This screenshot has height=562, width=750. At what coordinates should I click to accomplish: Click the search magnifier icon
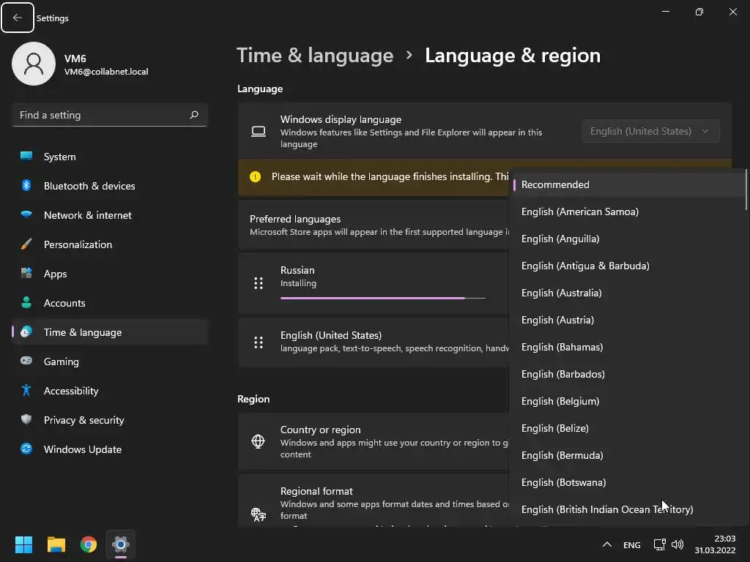point(194,115)
